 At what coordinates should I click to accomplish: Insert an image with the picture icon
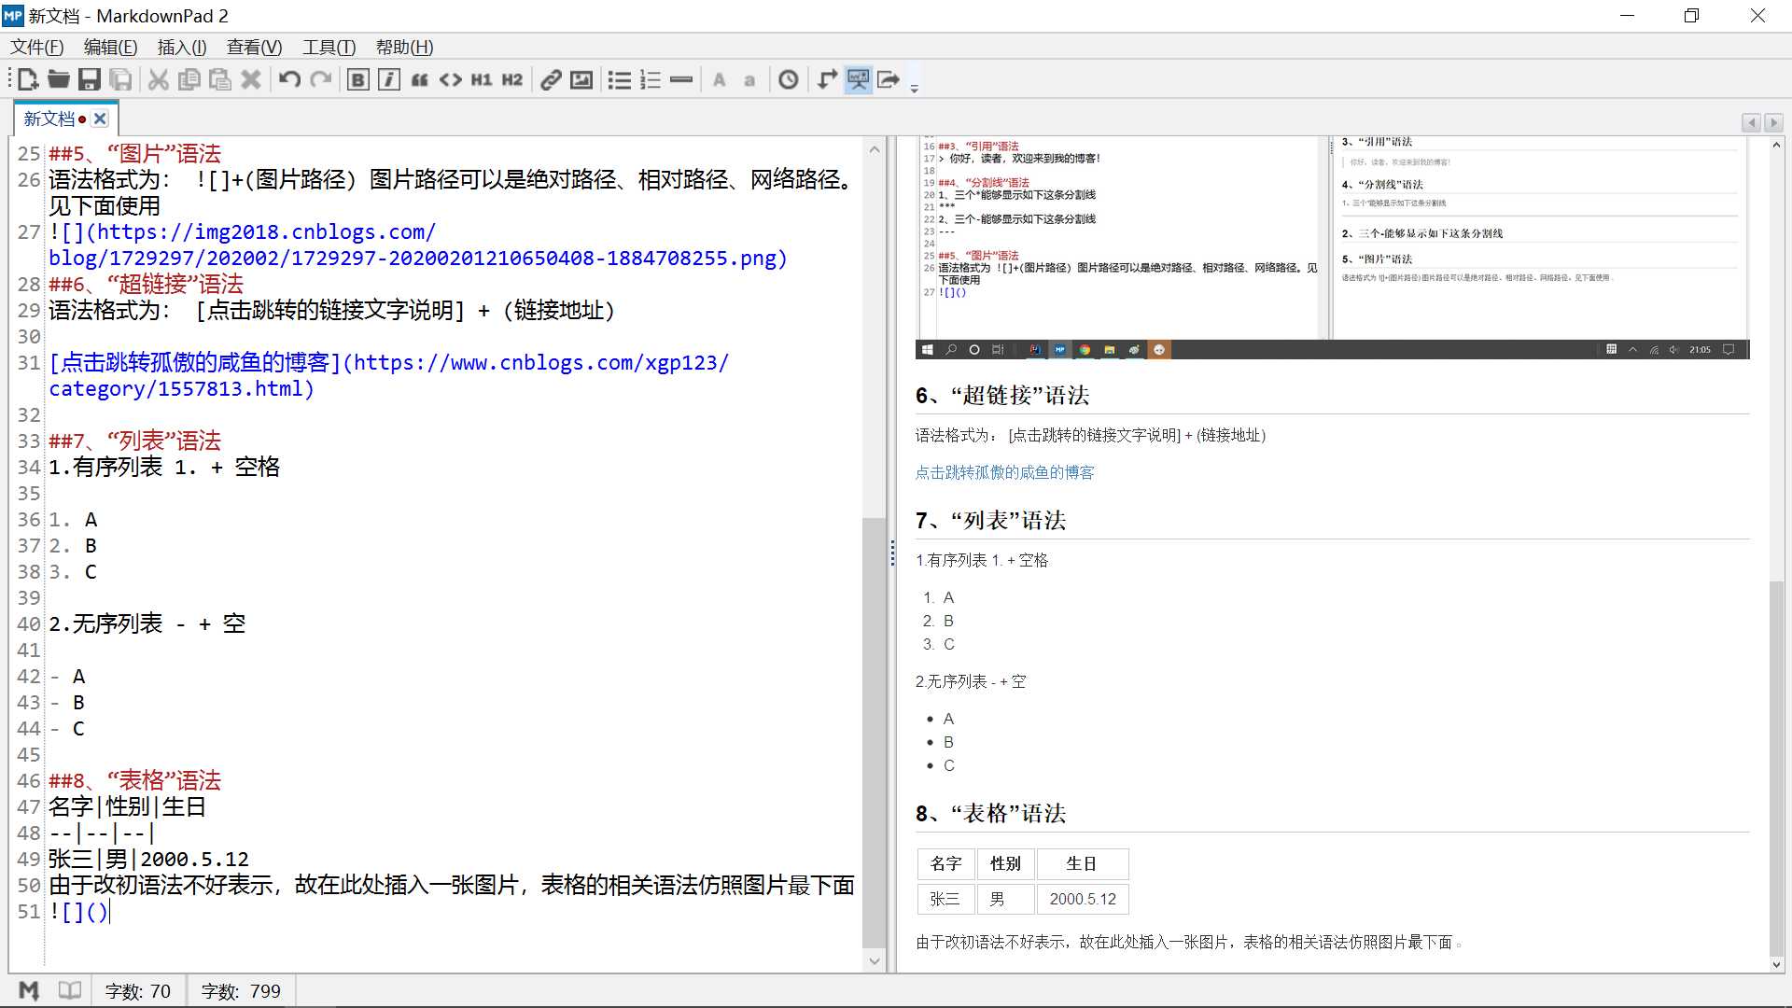pyautogui.click(x=581, y=79)
